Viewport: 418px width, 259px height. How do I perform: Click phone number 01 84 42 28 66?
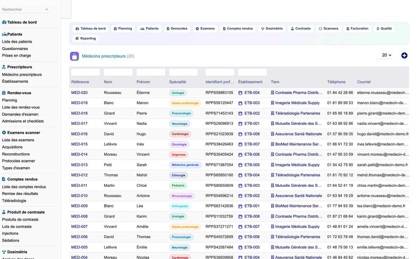[x=340, y=93]
